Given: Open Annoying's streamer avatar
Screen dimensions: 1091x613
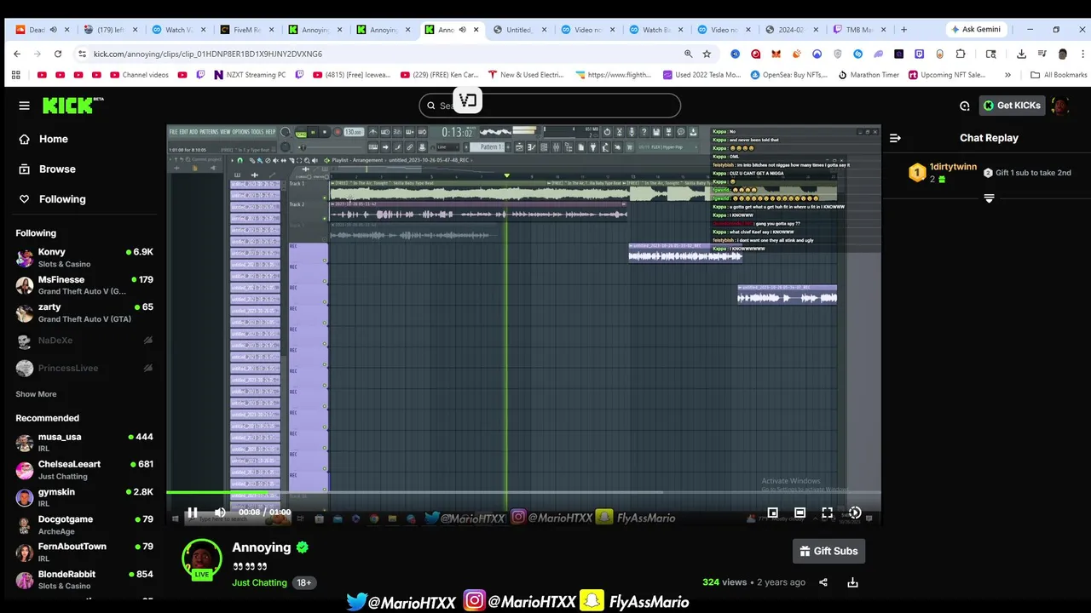Looking at the screenshot, I should [202, 560].
